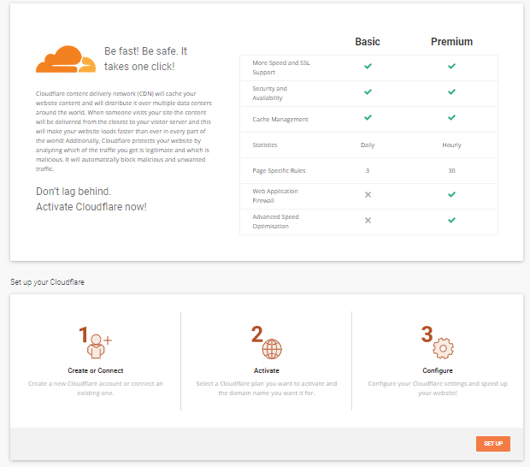The width and height of the screenshot is (530, 467).
Task: Click the Premium page rules value 30
Action: pyautogui.click(x=451, y=171)
